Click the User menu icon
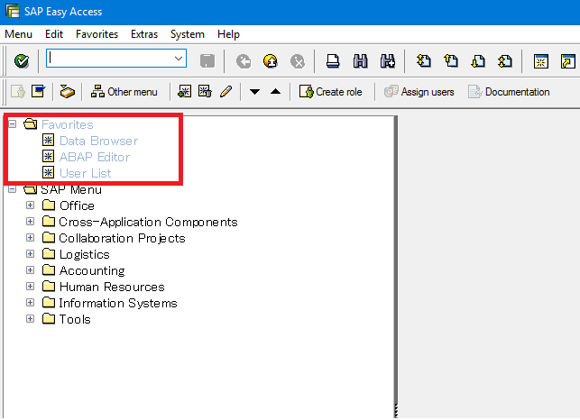 (18, 91)
